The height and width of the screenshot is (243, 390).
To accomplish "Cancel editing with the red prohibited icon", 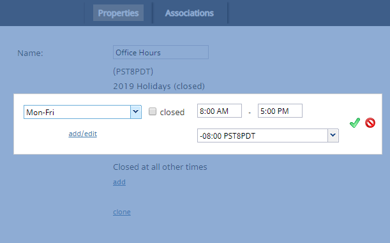I will pos(370,123).
